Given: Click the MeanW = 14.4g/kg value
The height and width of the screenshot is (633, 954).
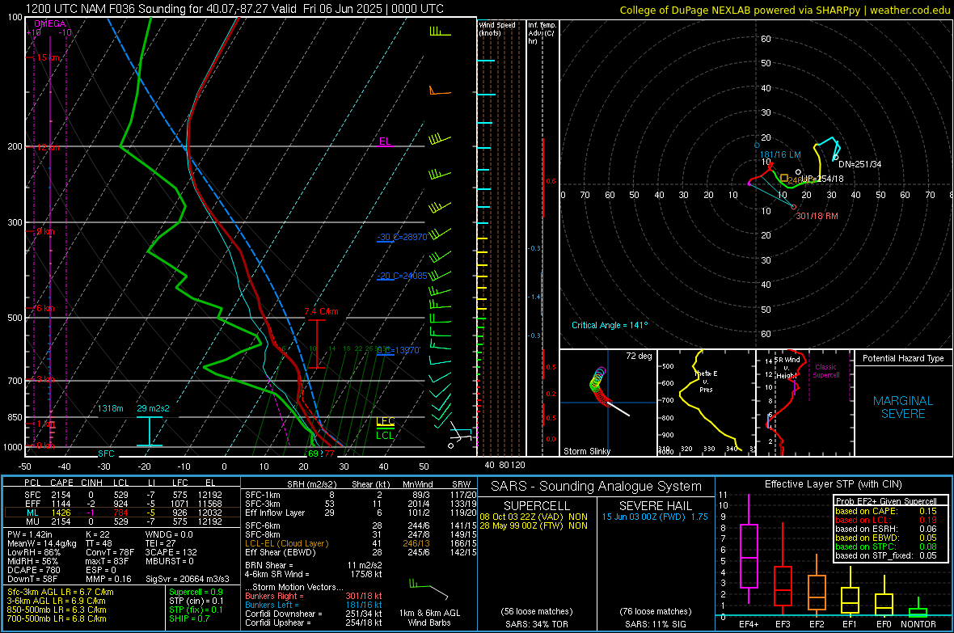Looking at the screenshot, I should (42, 543).
